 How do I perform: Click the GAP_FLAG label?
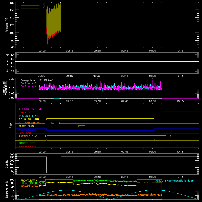(25, 112)
